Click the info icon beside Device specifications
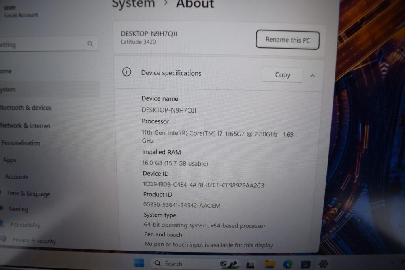This screenshot has height=270, width=405. pos(126,72)
